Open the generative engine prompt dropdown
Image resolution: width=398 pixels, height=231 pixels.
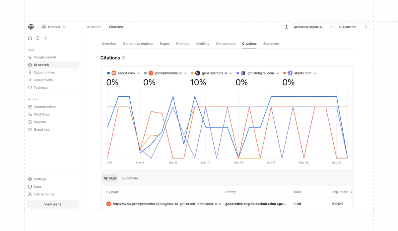(x=313, y=27)
